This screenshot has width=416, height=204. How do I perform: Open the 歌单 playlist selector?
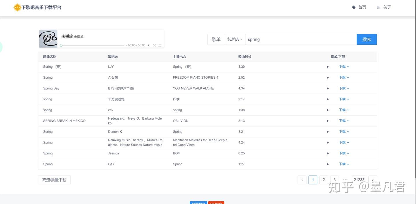216,39
